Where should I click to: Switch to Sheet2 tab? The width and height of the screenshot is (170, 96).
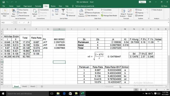click(x=25, y=86)
